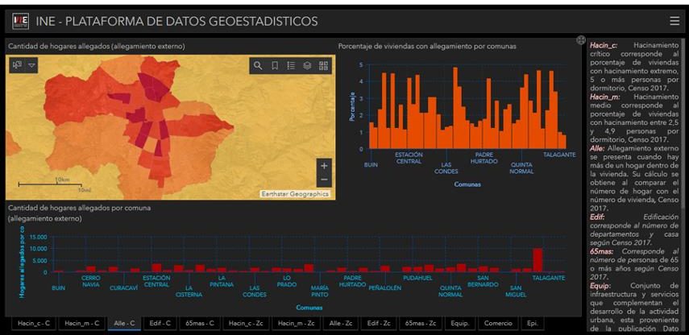Screen dimensions: 689x335
Task: Click the INE logo in the header
Action: click(x=21, y=21)
